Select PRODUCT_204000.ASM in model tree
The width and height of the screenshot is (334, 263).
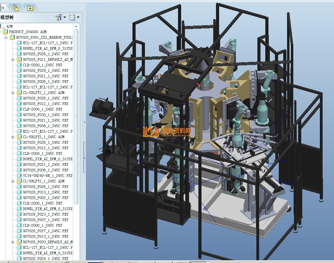(28, 32)
